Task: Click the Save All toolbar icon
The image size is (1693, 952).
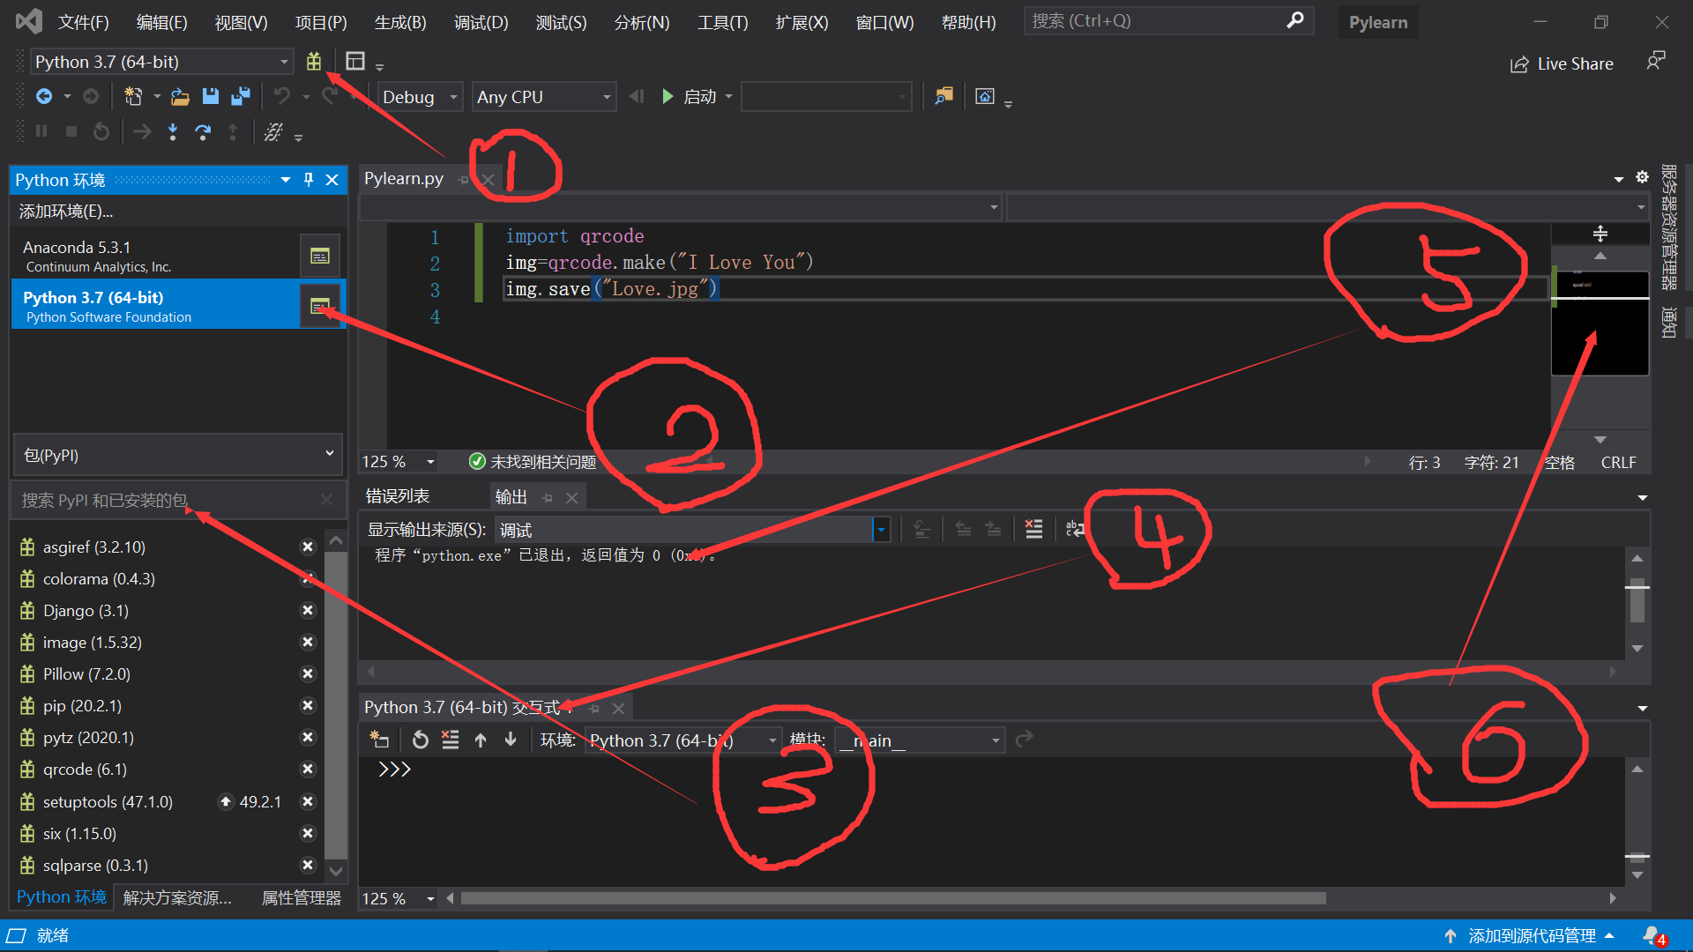Action: pyautogui.click(x=240, y=96)
